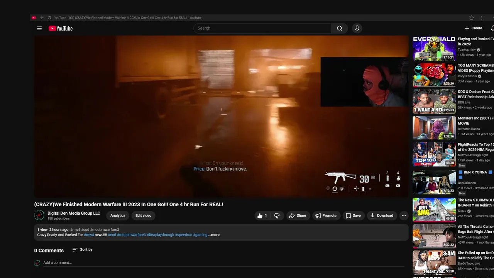This screenshot has height=278, width=494.
Task: Focus the YouTube search field
Action: (x=262, y=28)
